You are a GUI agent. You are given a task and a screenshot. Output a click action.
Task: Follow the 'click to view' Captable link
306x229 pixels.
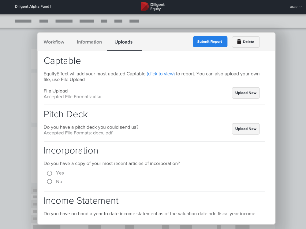click(161, 74)
